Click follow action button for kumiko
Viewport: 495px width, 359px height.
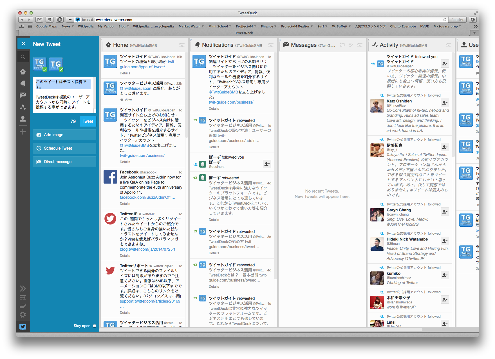point(445,275)
